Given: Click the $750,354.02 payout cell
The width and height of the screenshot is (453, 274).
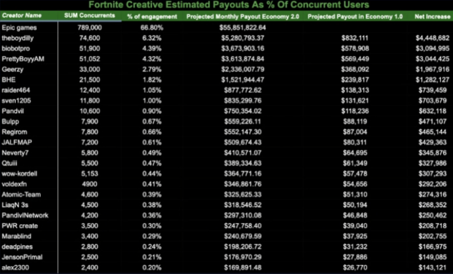Looking at the screenshot, I should 242,111.
